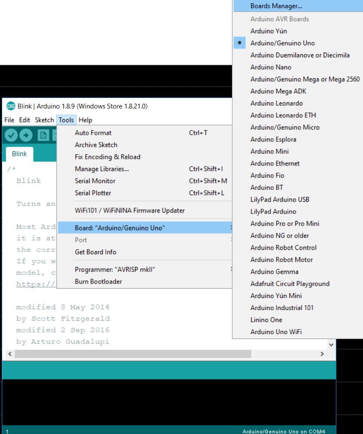Select Adafruit Circuit Playground
This screenshot has width=363, height=434.
tap(298, 283)
